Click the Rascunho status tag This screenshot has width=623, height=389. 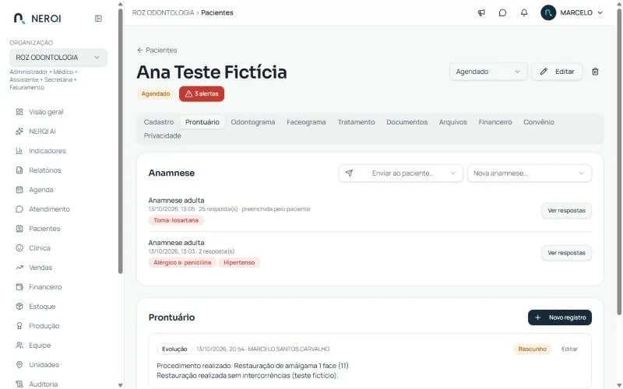[x=532, y=349]
